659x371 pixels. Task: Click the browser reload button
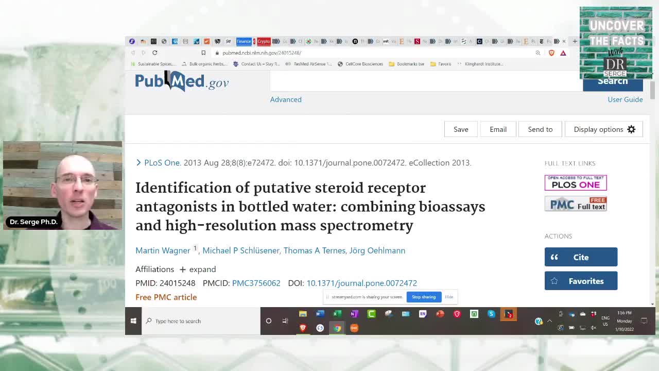point(154,53)
